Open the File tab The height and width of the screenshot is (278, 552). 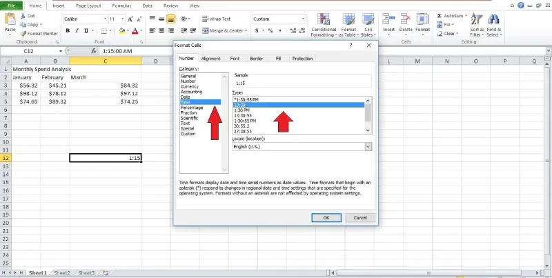point(11,6)
